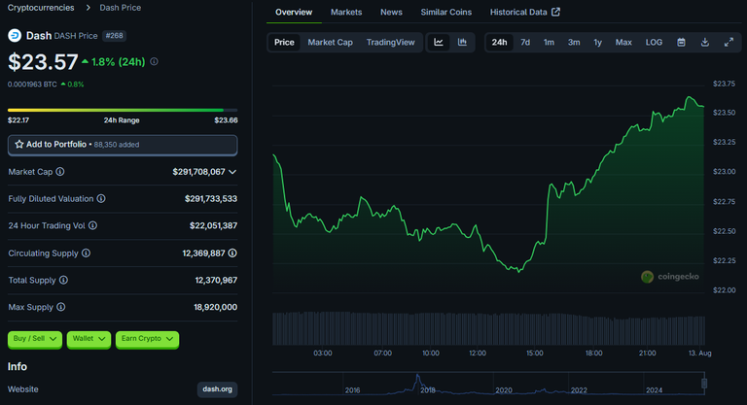Open the Max Supply info icon
Screen dimensions: 747x405
pyautogui.click(x=61, y=307)
